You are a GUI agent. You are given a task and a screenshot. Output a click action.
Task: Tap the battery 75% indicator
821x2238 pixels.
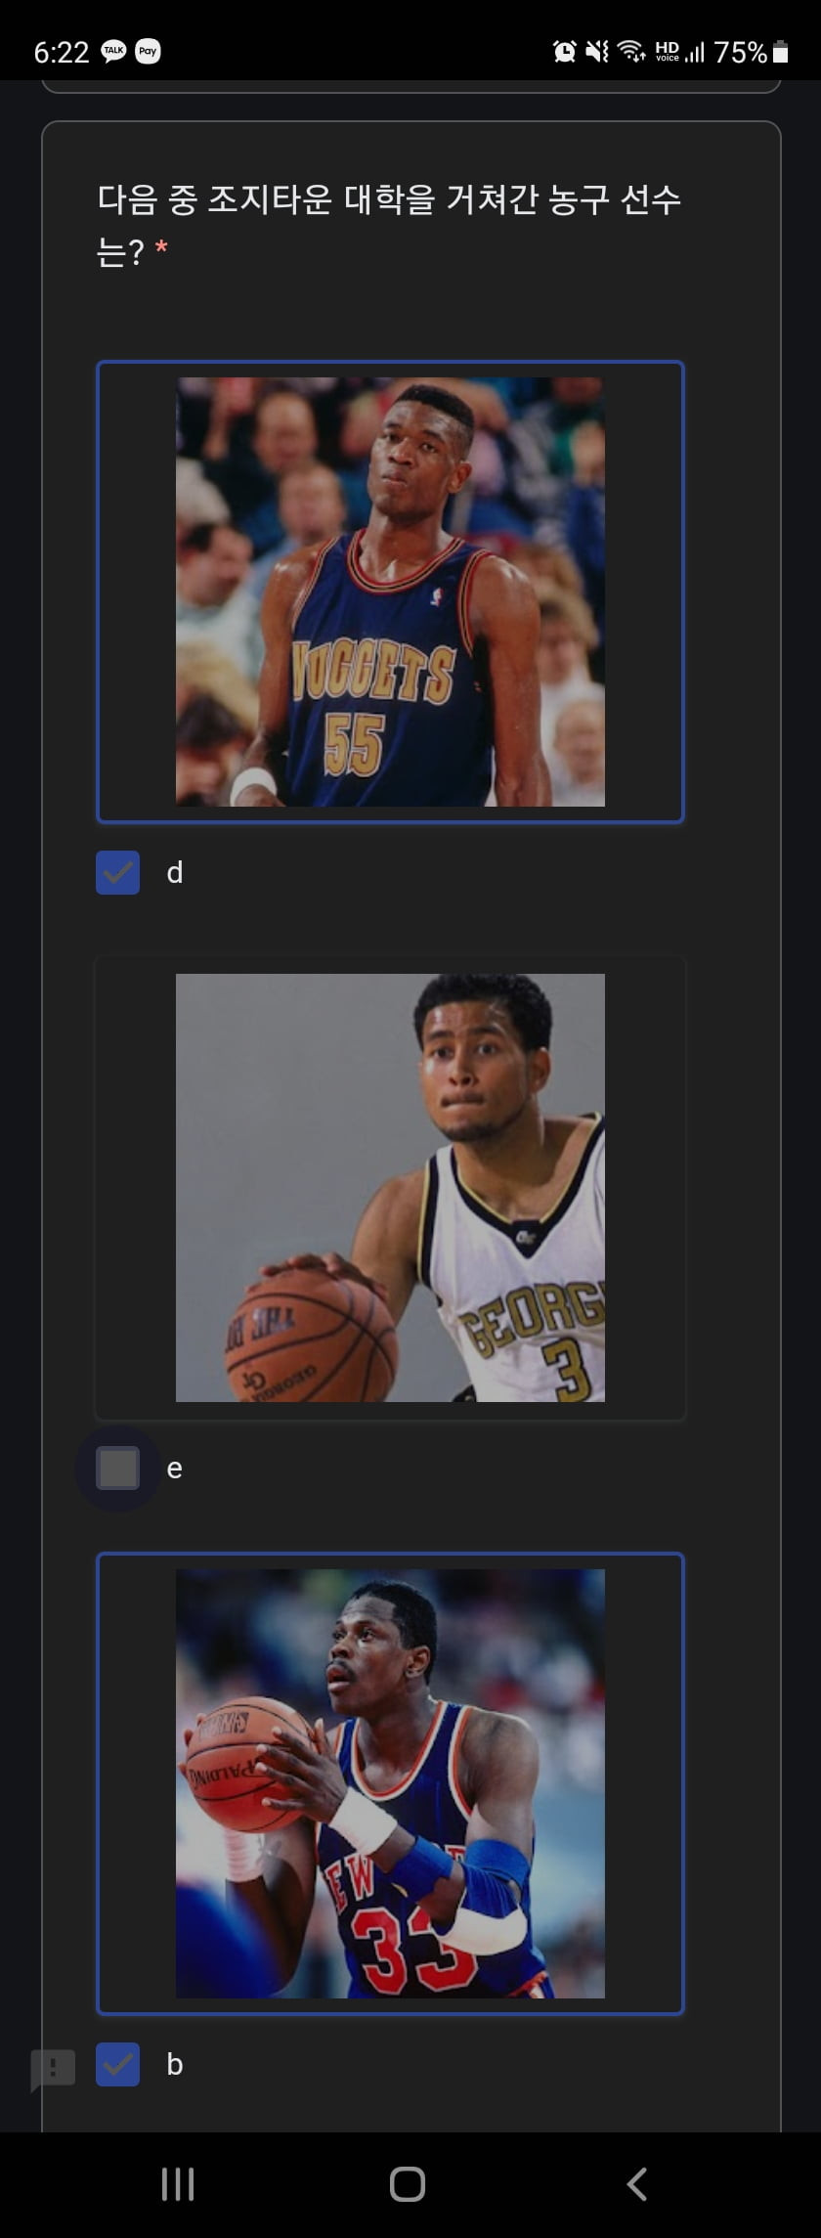coord(751,52)
